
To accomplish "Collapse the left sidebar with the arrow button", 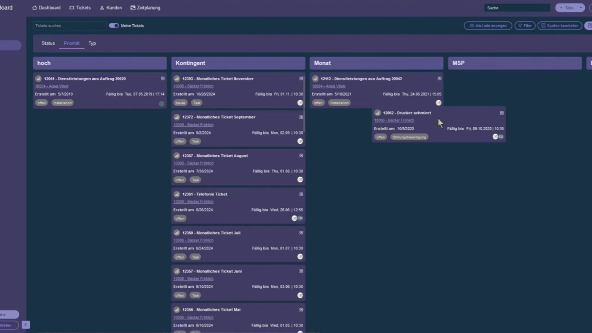I will click(26, 325).
